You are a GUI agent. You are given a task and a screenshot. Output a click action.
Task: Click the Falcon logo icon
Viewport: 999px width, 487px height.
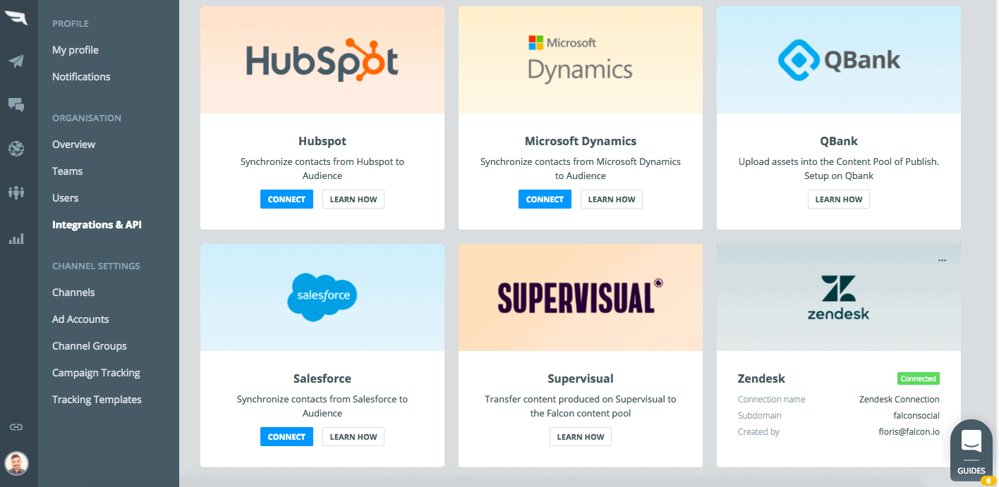point(16,18)
